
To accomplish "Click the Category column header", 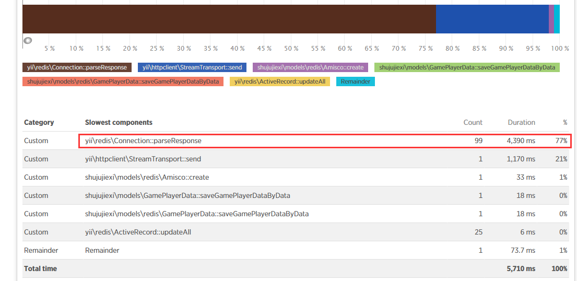I will tap(39, 122).
